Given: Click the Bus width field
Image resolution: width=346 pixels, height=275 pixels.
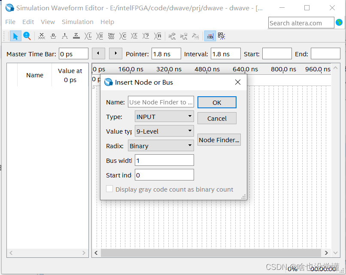Looking at the screenshot, I should click(164, 160).
